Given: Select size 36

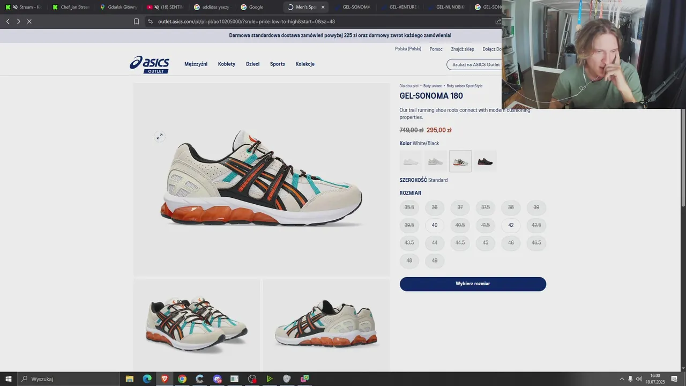Looking at the screenshot, I should point(435,207).
